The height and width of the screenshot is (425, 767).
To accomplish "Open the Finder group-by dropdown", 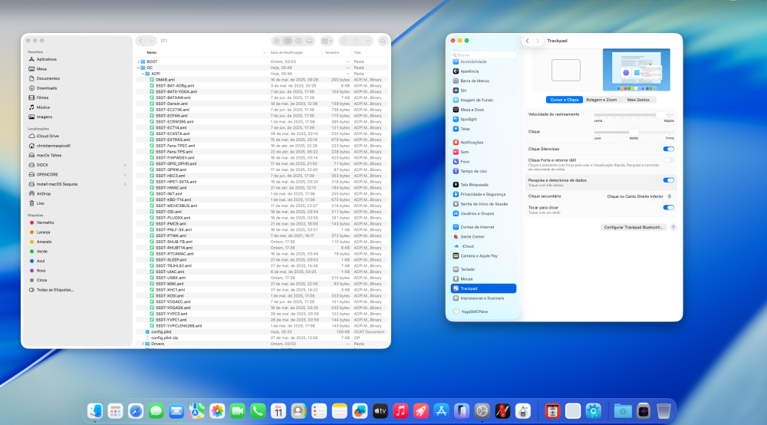I will [327, 41].
